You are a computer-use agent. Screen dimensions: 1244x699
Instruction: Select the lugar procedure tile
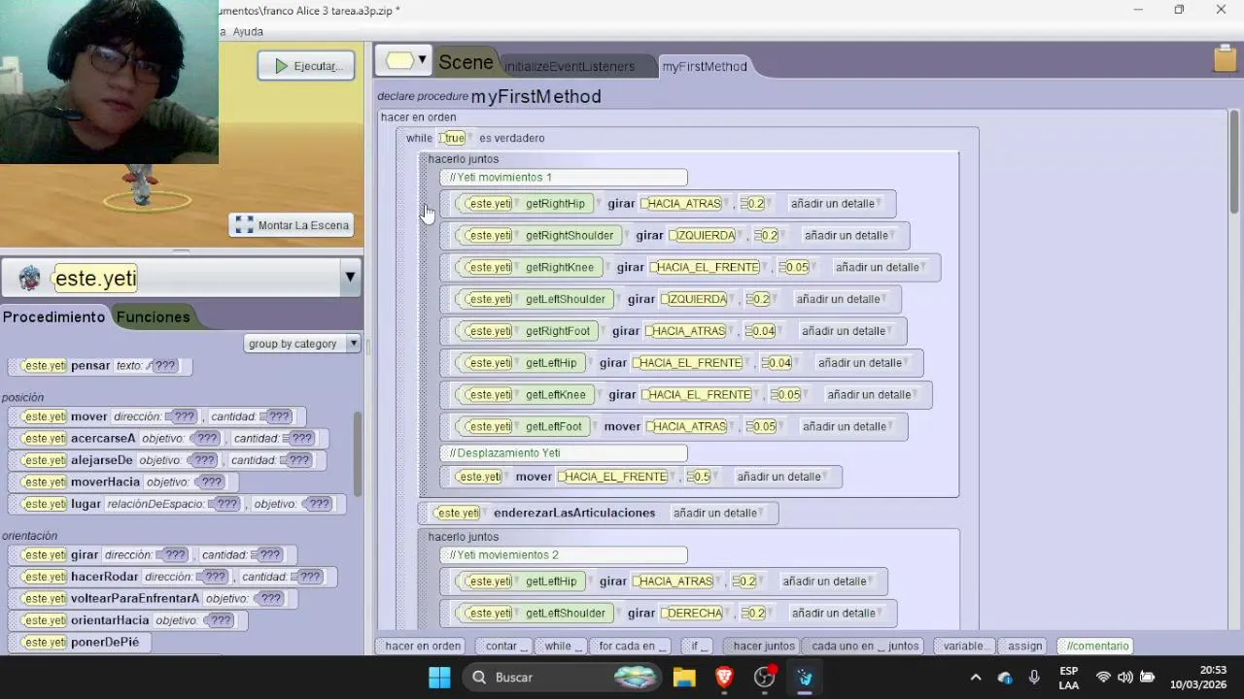(177, 504)
